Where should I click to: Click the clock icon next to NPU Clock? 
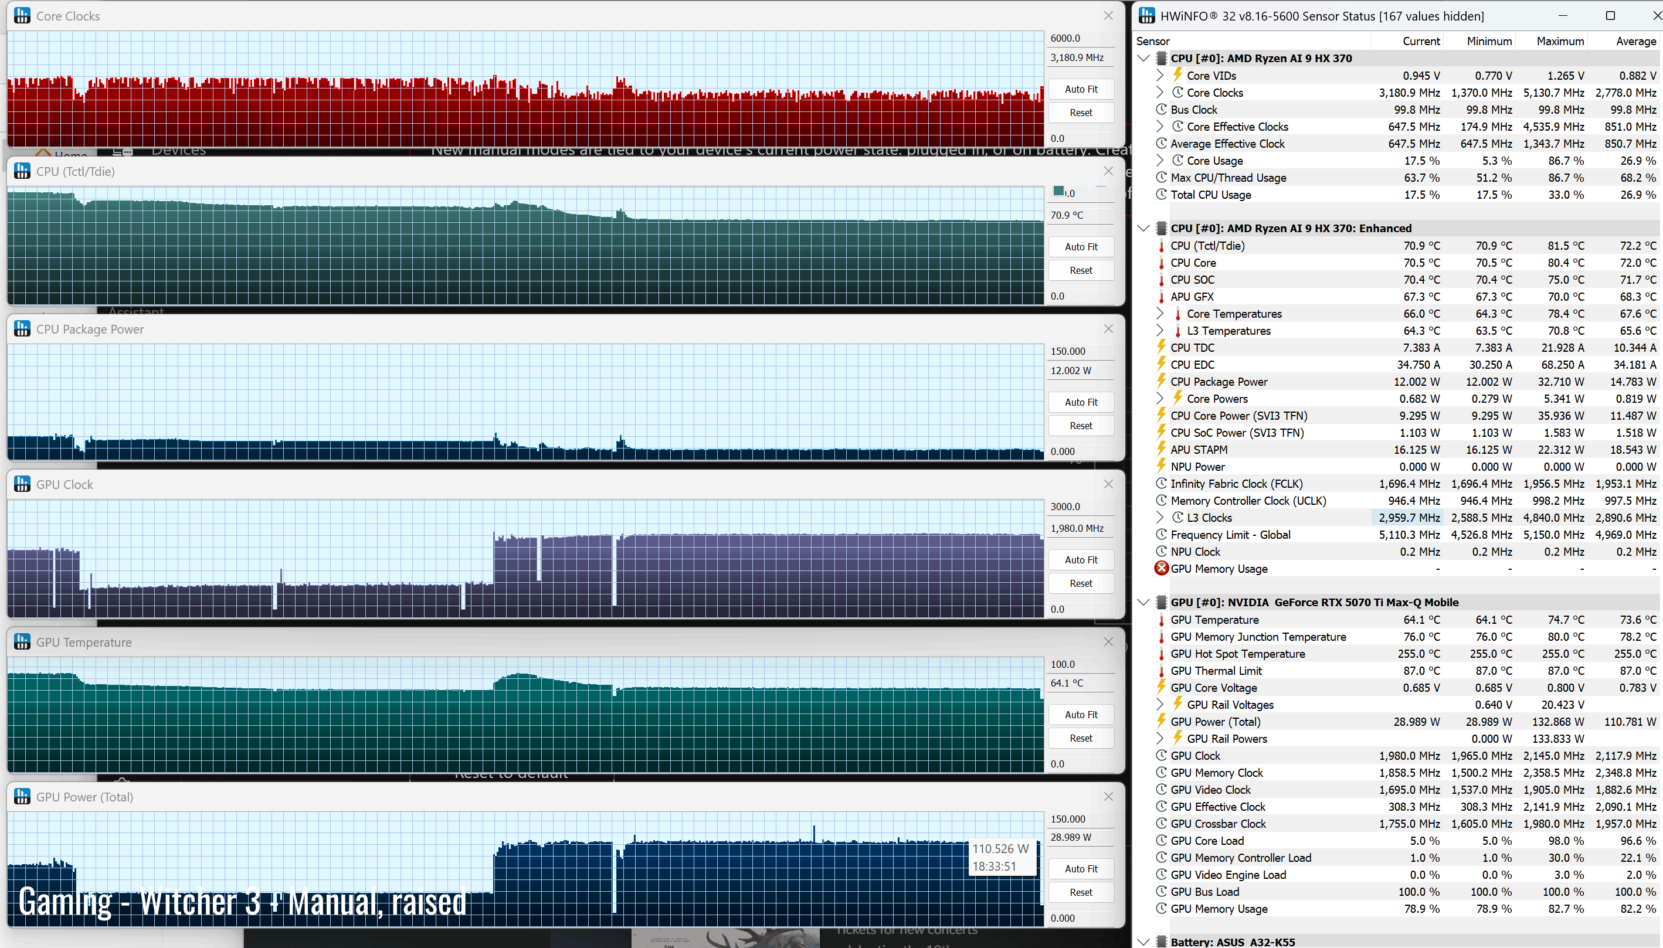(x=1161, y=552)
